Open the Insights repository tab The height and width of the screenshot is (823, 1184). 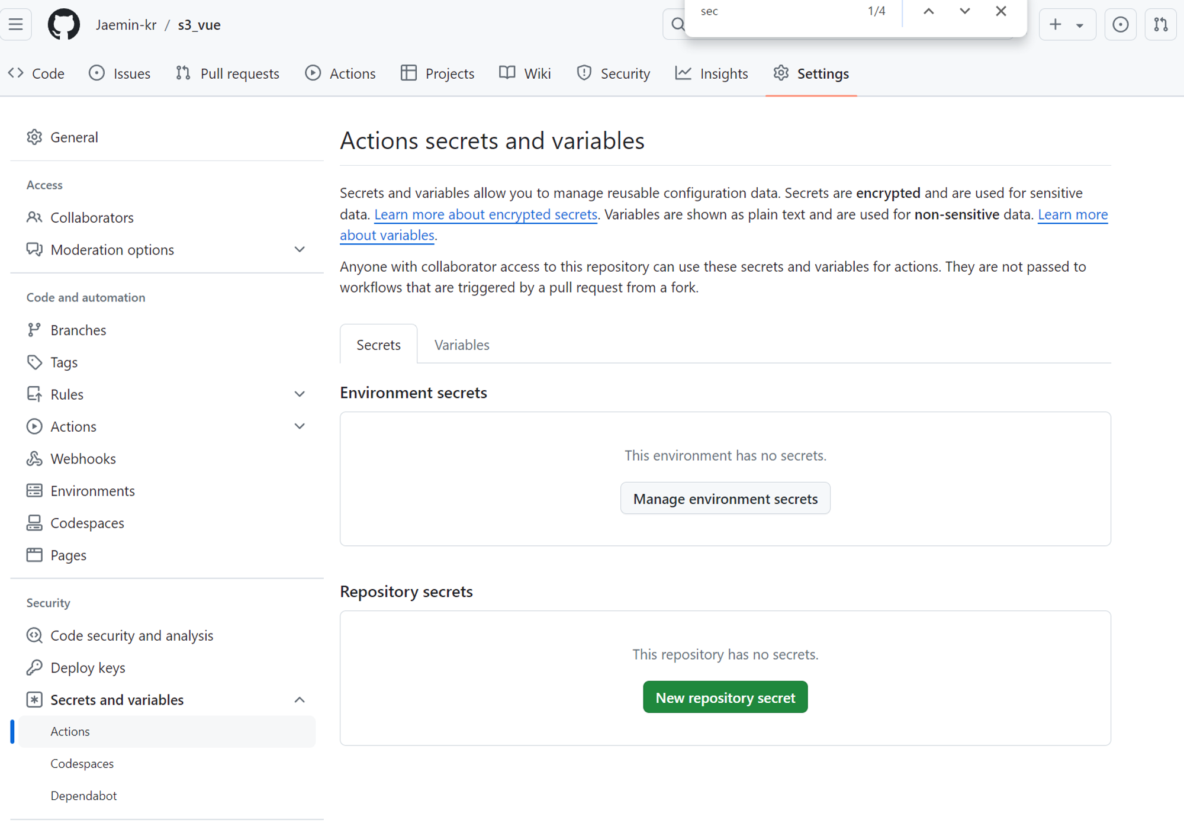point(712,73)
